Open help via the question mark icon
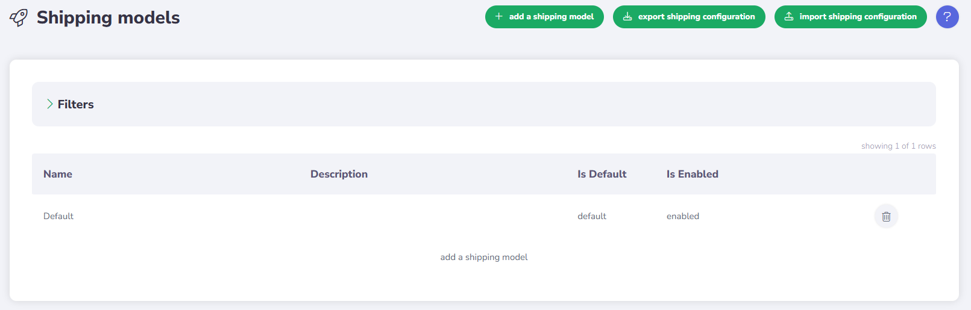This screenshot has height=310, width=971. pos(947,17)
